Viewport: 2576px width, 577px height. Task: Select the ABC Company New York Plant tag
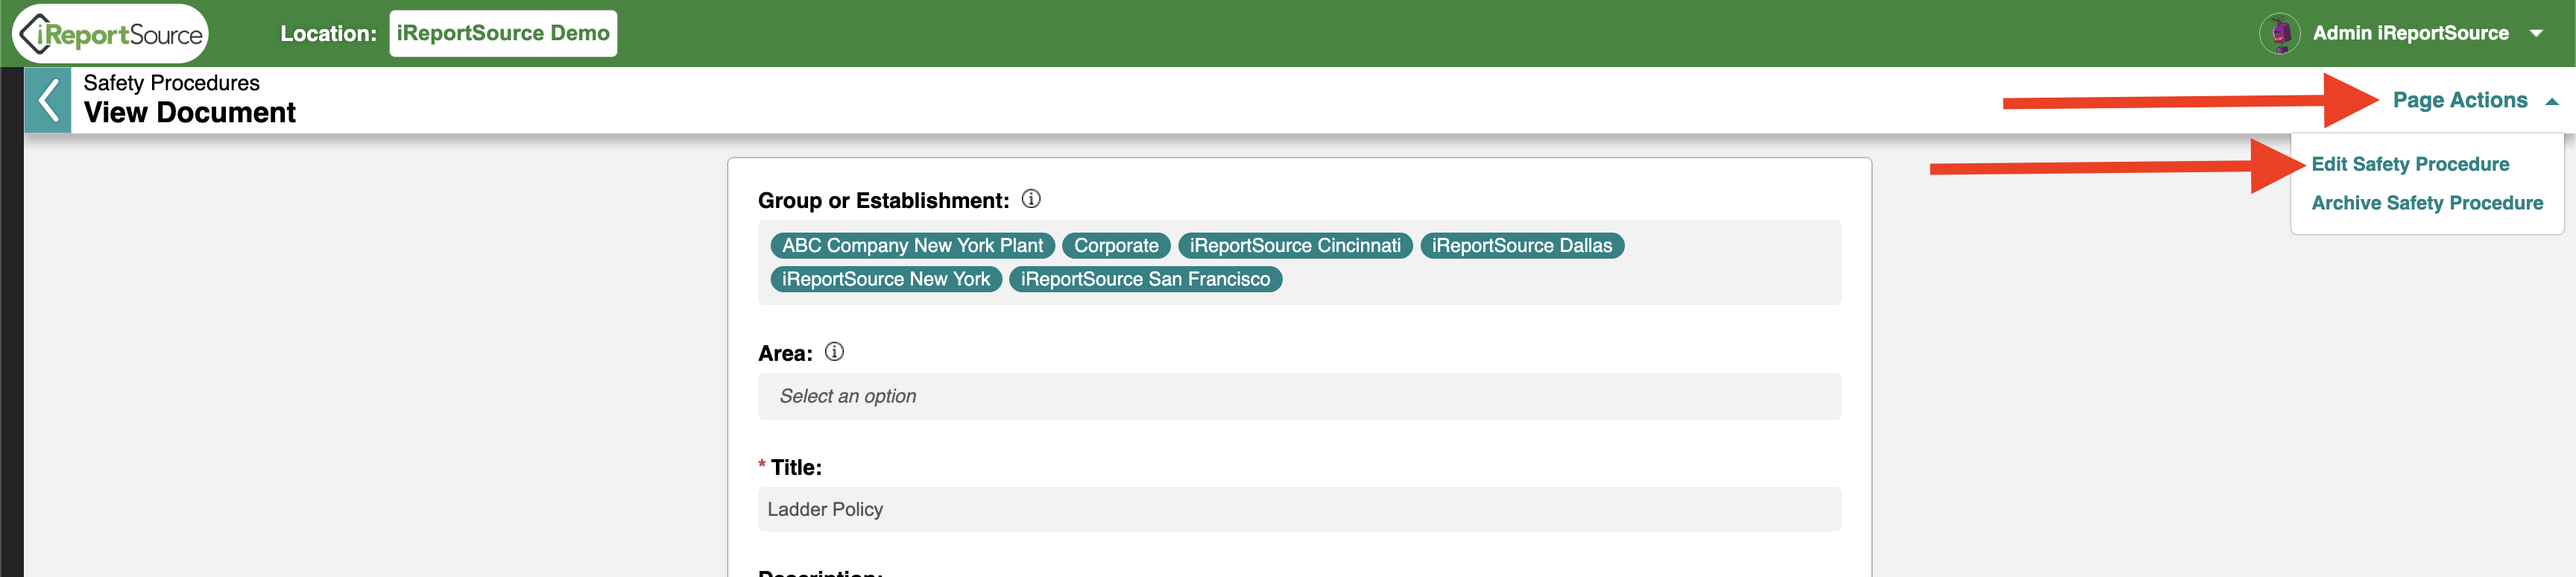pos(912,246)
